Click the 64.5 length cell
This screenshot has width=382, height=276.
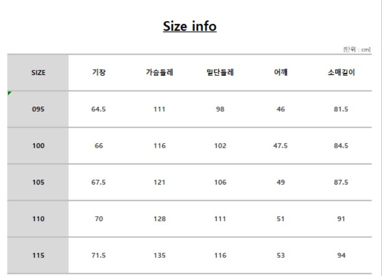pos(99,109)
